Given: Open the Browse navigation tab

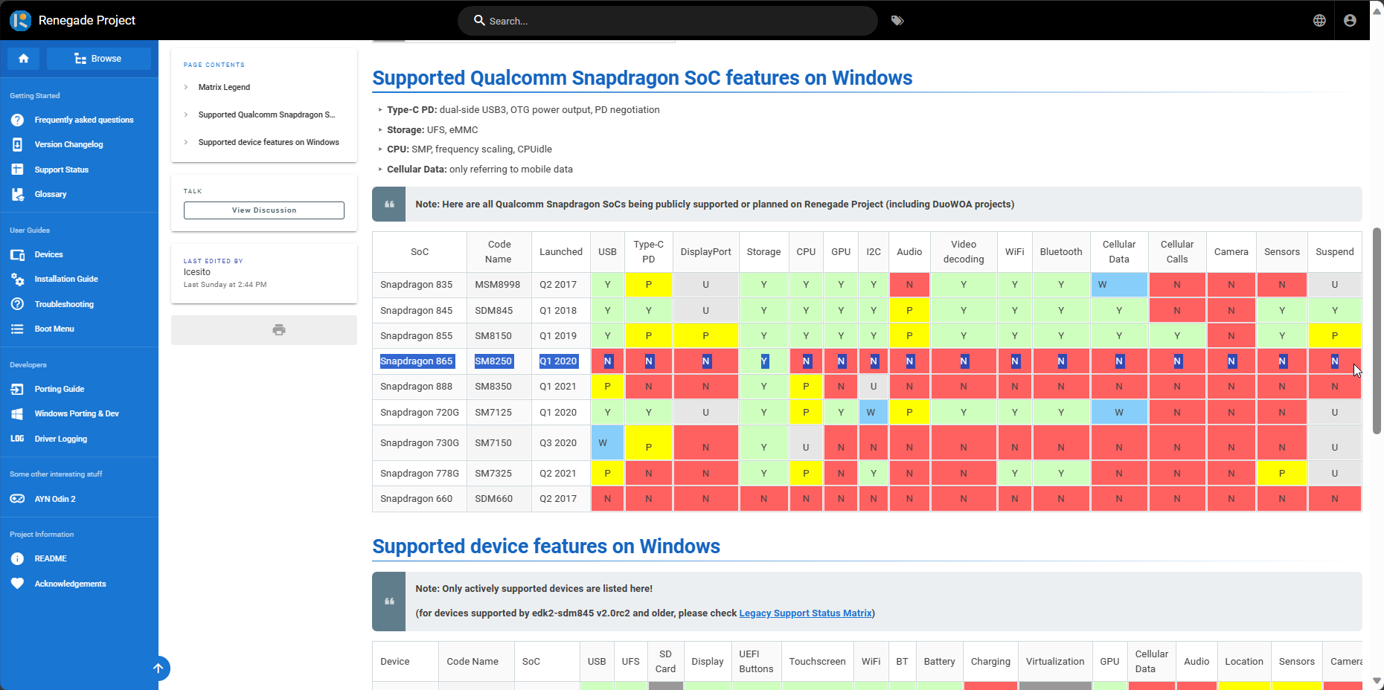Looking at the screenshot, I should point(98,59).
